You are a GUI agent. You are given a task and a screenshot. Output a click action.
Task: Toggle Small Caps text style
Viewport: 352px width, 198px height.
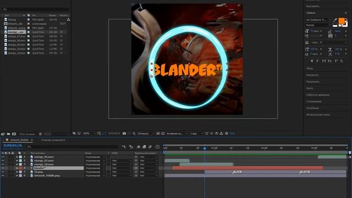coord(329,61)
